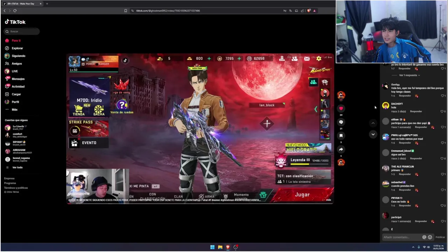Open the Para ti feed

coord(16,41)
